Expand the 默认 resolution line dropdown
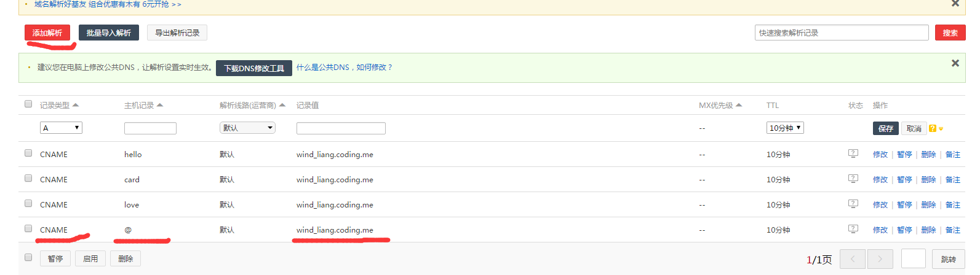Screen dimensions: 980x275 [247, 128]
